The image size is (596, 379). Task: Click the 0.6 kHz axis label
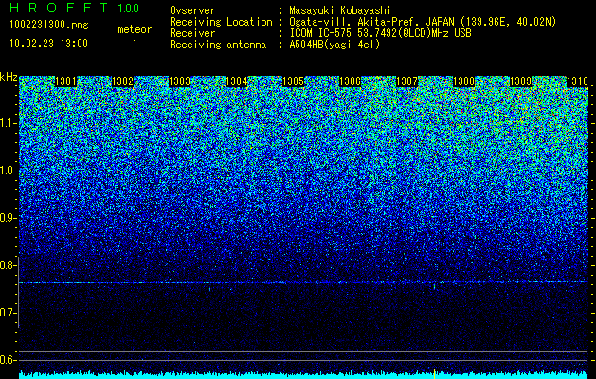click(x=7, y=360)
